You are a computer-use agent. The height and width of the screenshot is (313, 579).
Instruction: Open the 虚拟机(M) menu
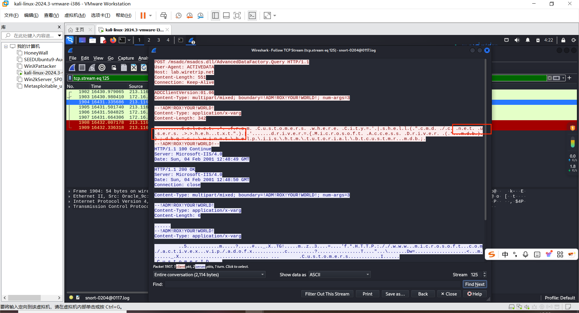75,15
